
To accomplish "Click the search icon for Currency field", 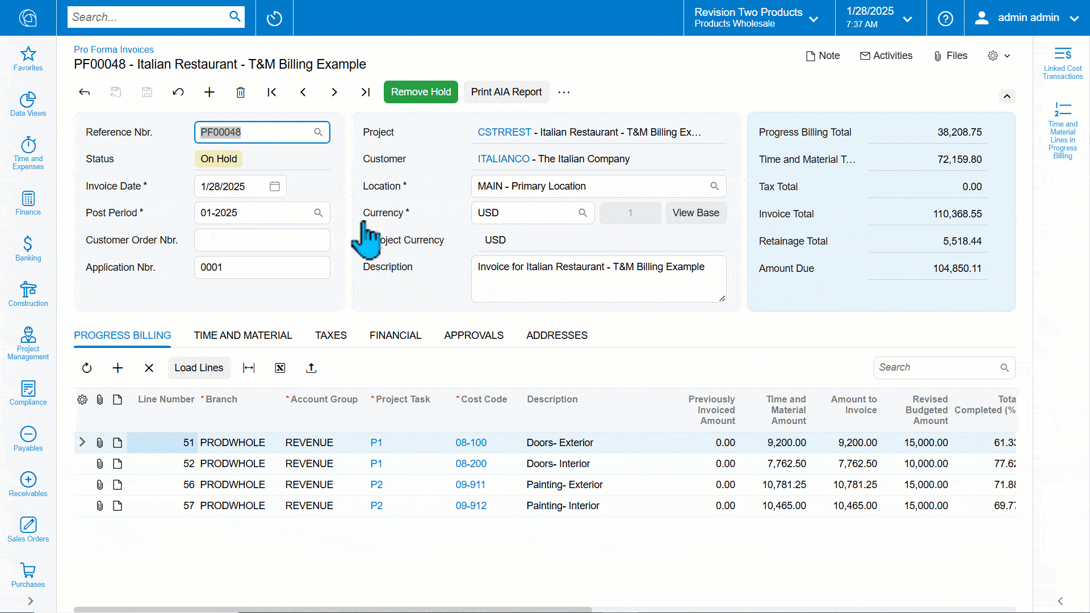I will coord(582,213).
